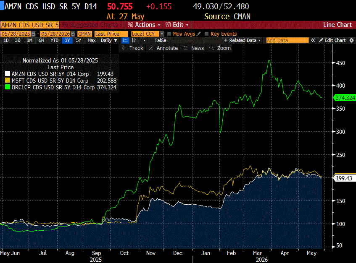The image size is (356, 263).
Task: Select 5Y time range
Action: pos(79,40)
